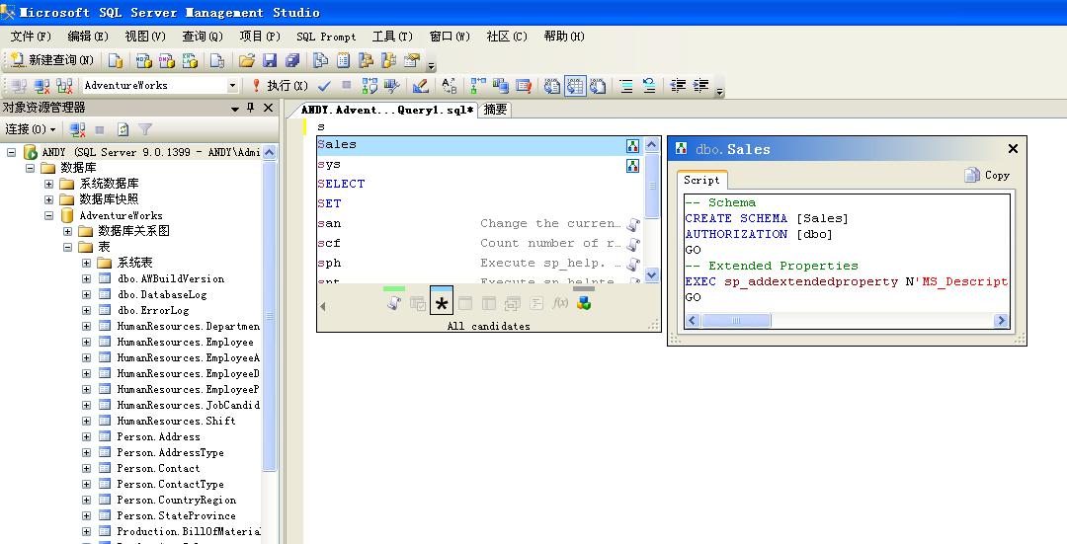Viewport: 1067px width, 544px height.
Task: Toggle Include Client Statistics
Action: pos(501,86)
